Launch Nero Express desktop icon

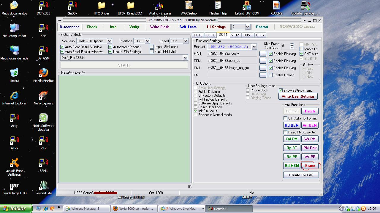(x=43, y=98)
